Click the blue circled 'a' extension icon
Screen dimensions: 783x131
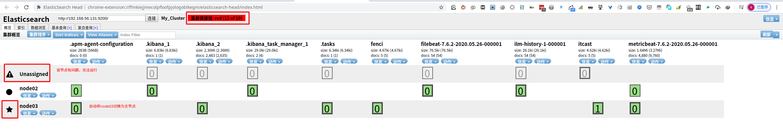click(639, 7)
